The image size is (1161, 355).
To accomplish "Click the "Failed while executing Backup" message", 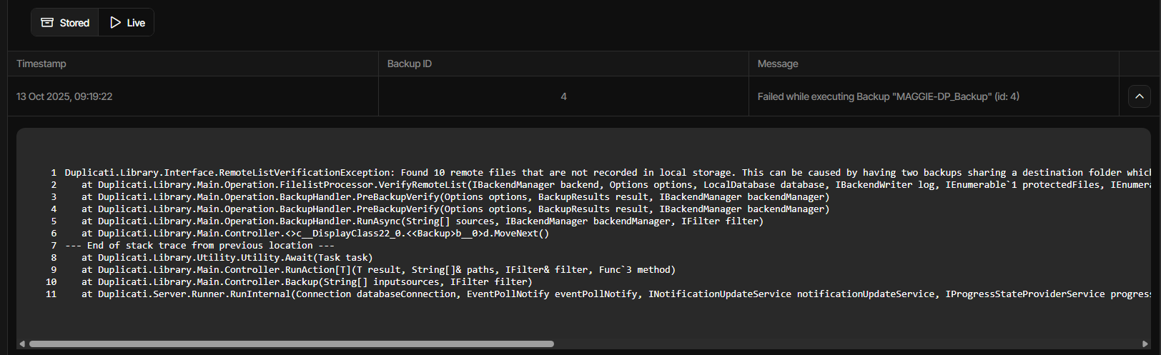I will [x=888, y=96].
